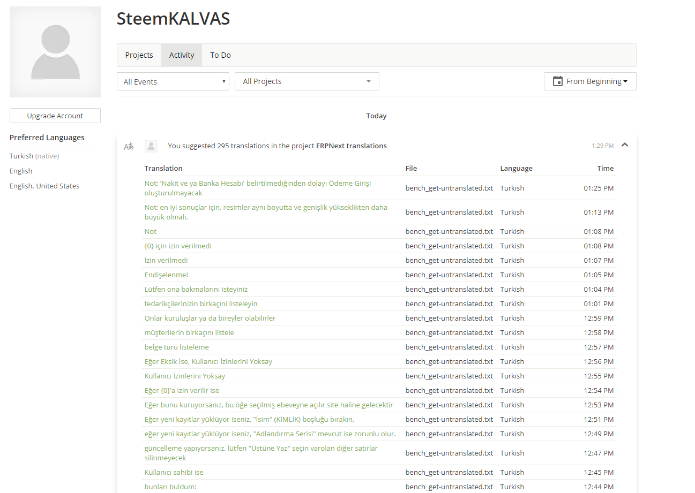Click the translation activity language icon
Screen dimensions: 695x493
click(x=129, y=146)
